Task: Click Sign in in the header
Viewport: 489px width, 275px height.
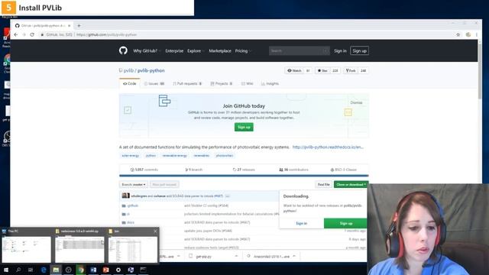Action: pyautogui.click(x=340, y=51)
